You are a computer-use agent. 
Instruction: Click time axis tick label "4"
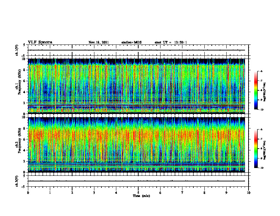click(116, 193)
